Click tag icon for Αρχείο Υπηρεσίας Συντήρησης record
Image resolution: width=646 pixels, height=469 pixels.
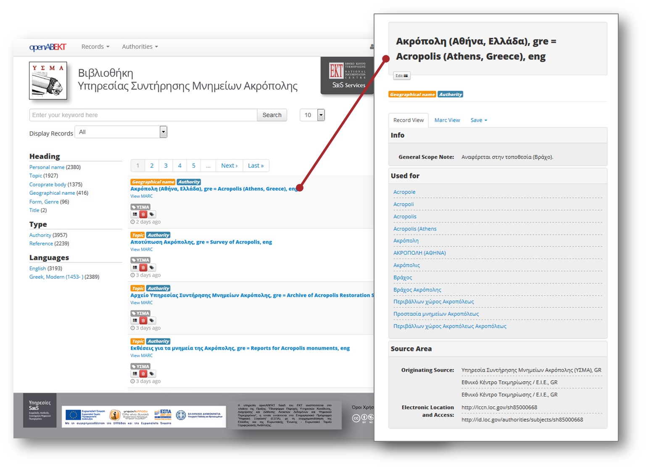[152, 320]
